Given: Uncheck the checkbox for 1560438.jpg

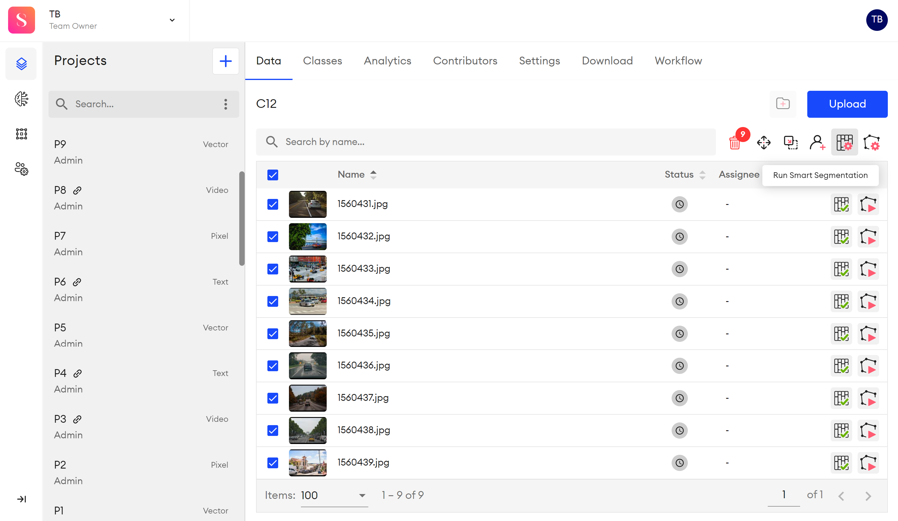Looking at the screenshot, I should [x=272, y=431].
